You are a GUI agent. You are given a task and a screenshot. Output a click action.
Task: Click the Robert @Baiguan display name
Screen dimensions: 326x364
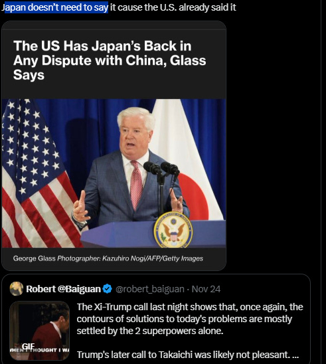pyautogui.click(x=63, y=289)
